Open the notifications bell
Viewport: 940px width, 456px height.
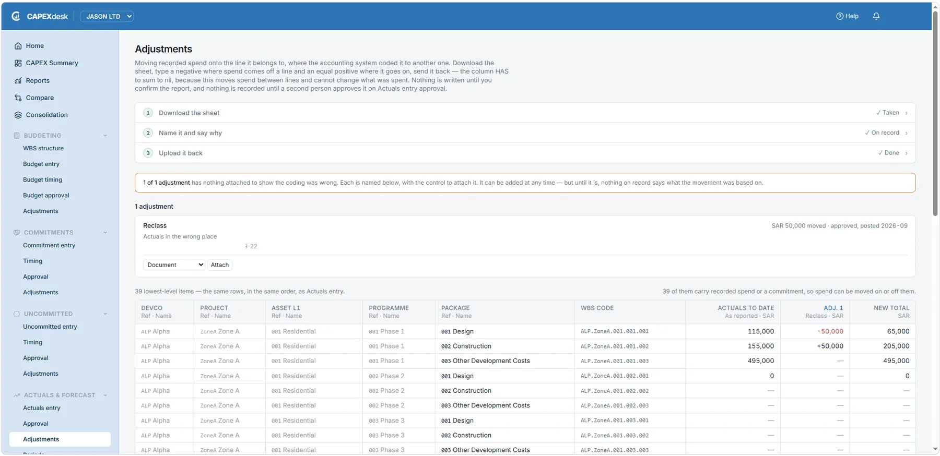(x=876, y=16)
